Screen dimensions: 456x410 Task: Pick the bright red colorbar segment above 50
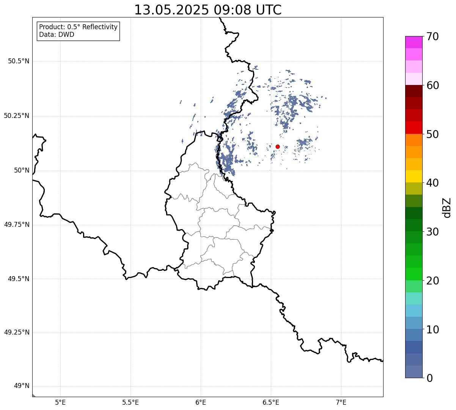(x=414, y=127)
